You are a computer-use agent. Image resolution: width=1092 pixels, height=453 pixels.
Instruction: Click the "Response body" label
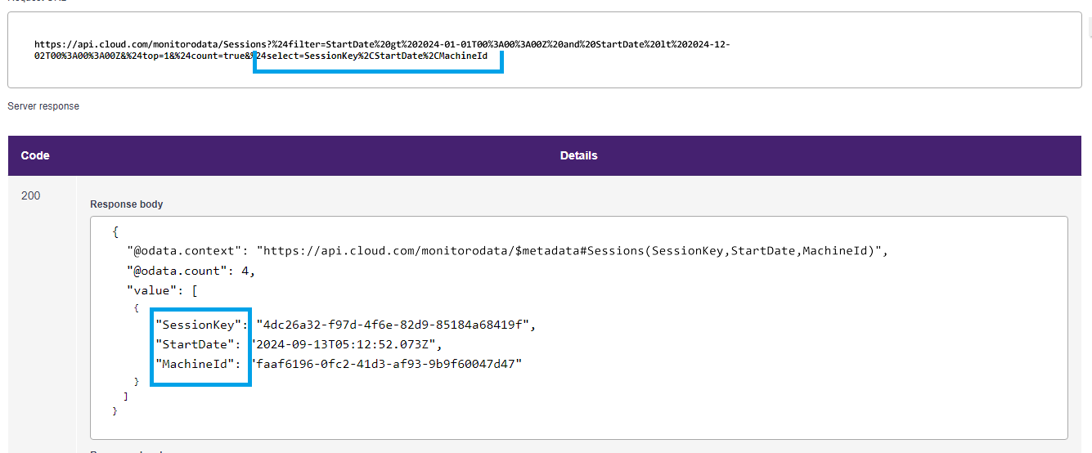coord(127,204)
